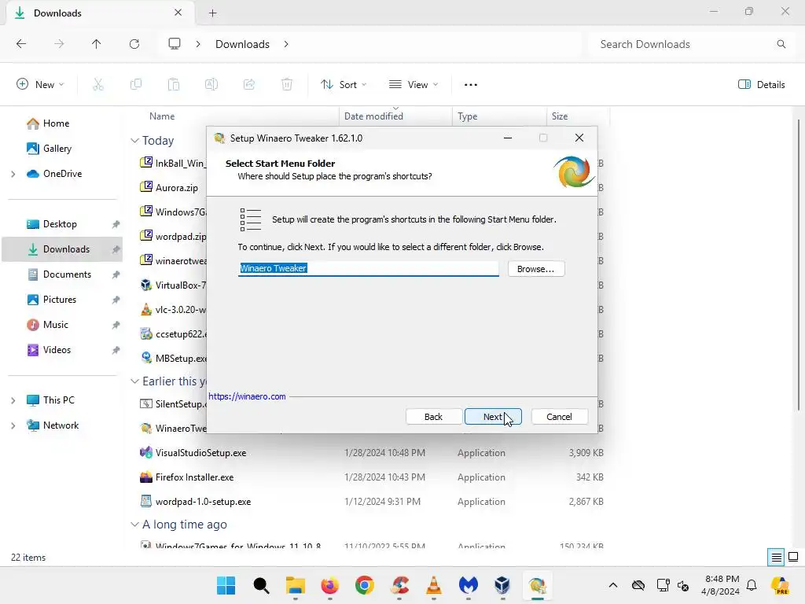Click the Start Menu folder name field

[x=368, y=268]
